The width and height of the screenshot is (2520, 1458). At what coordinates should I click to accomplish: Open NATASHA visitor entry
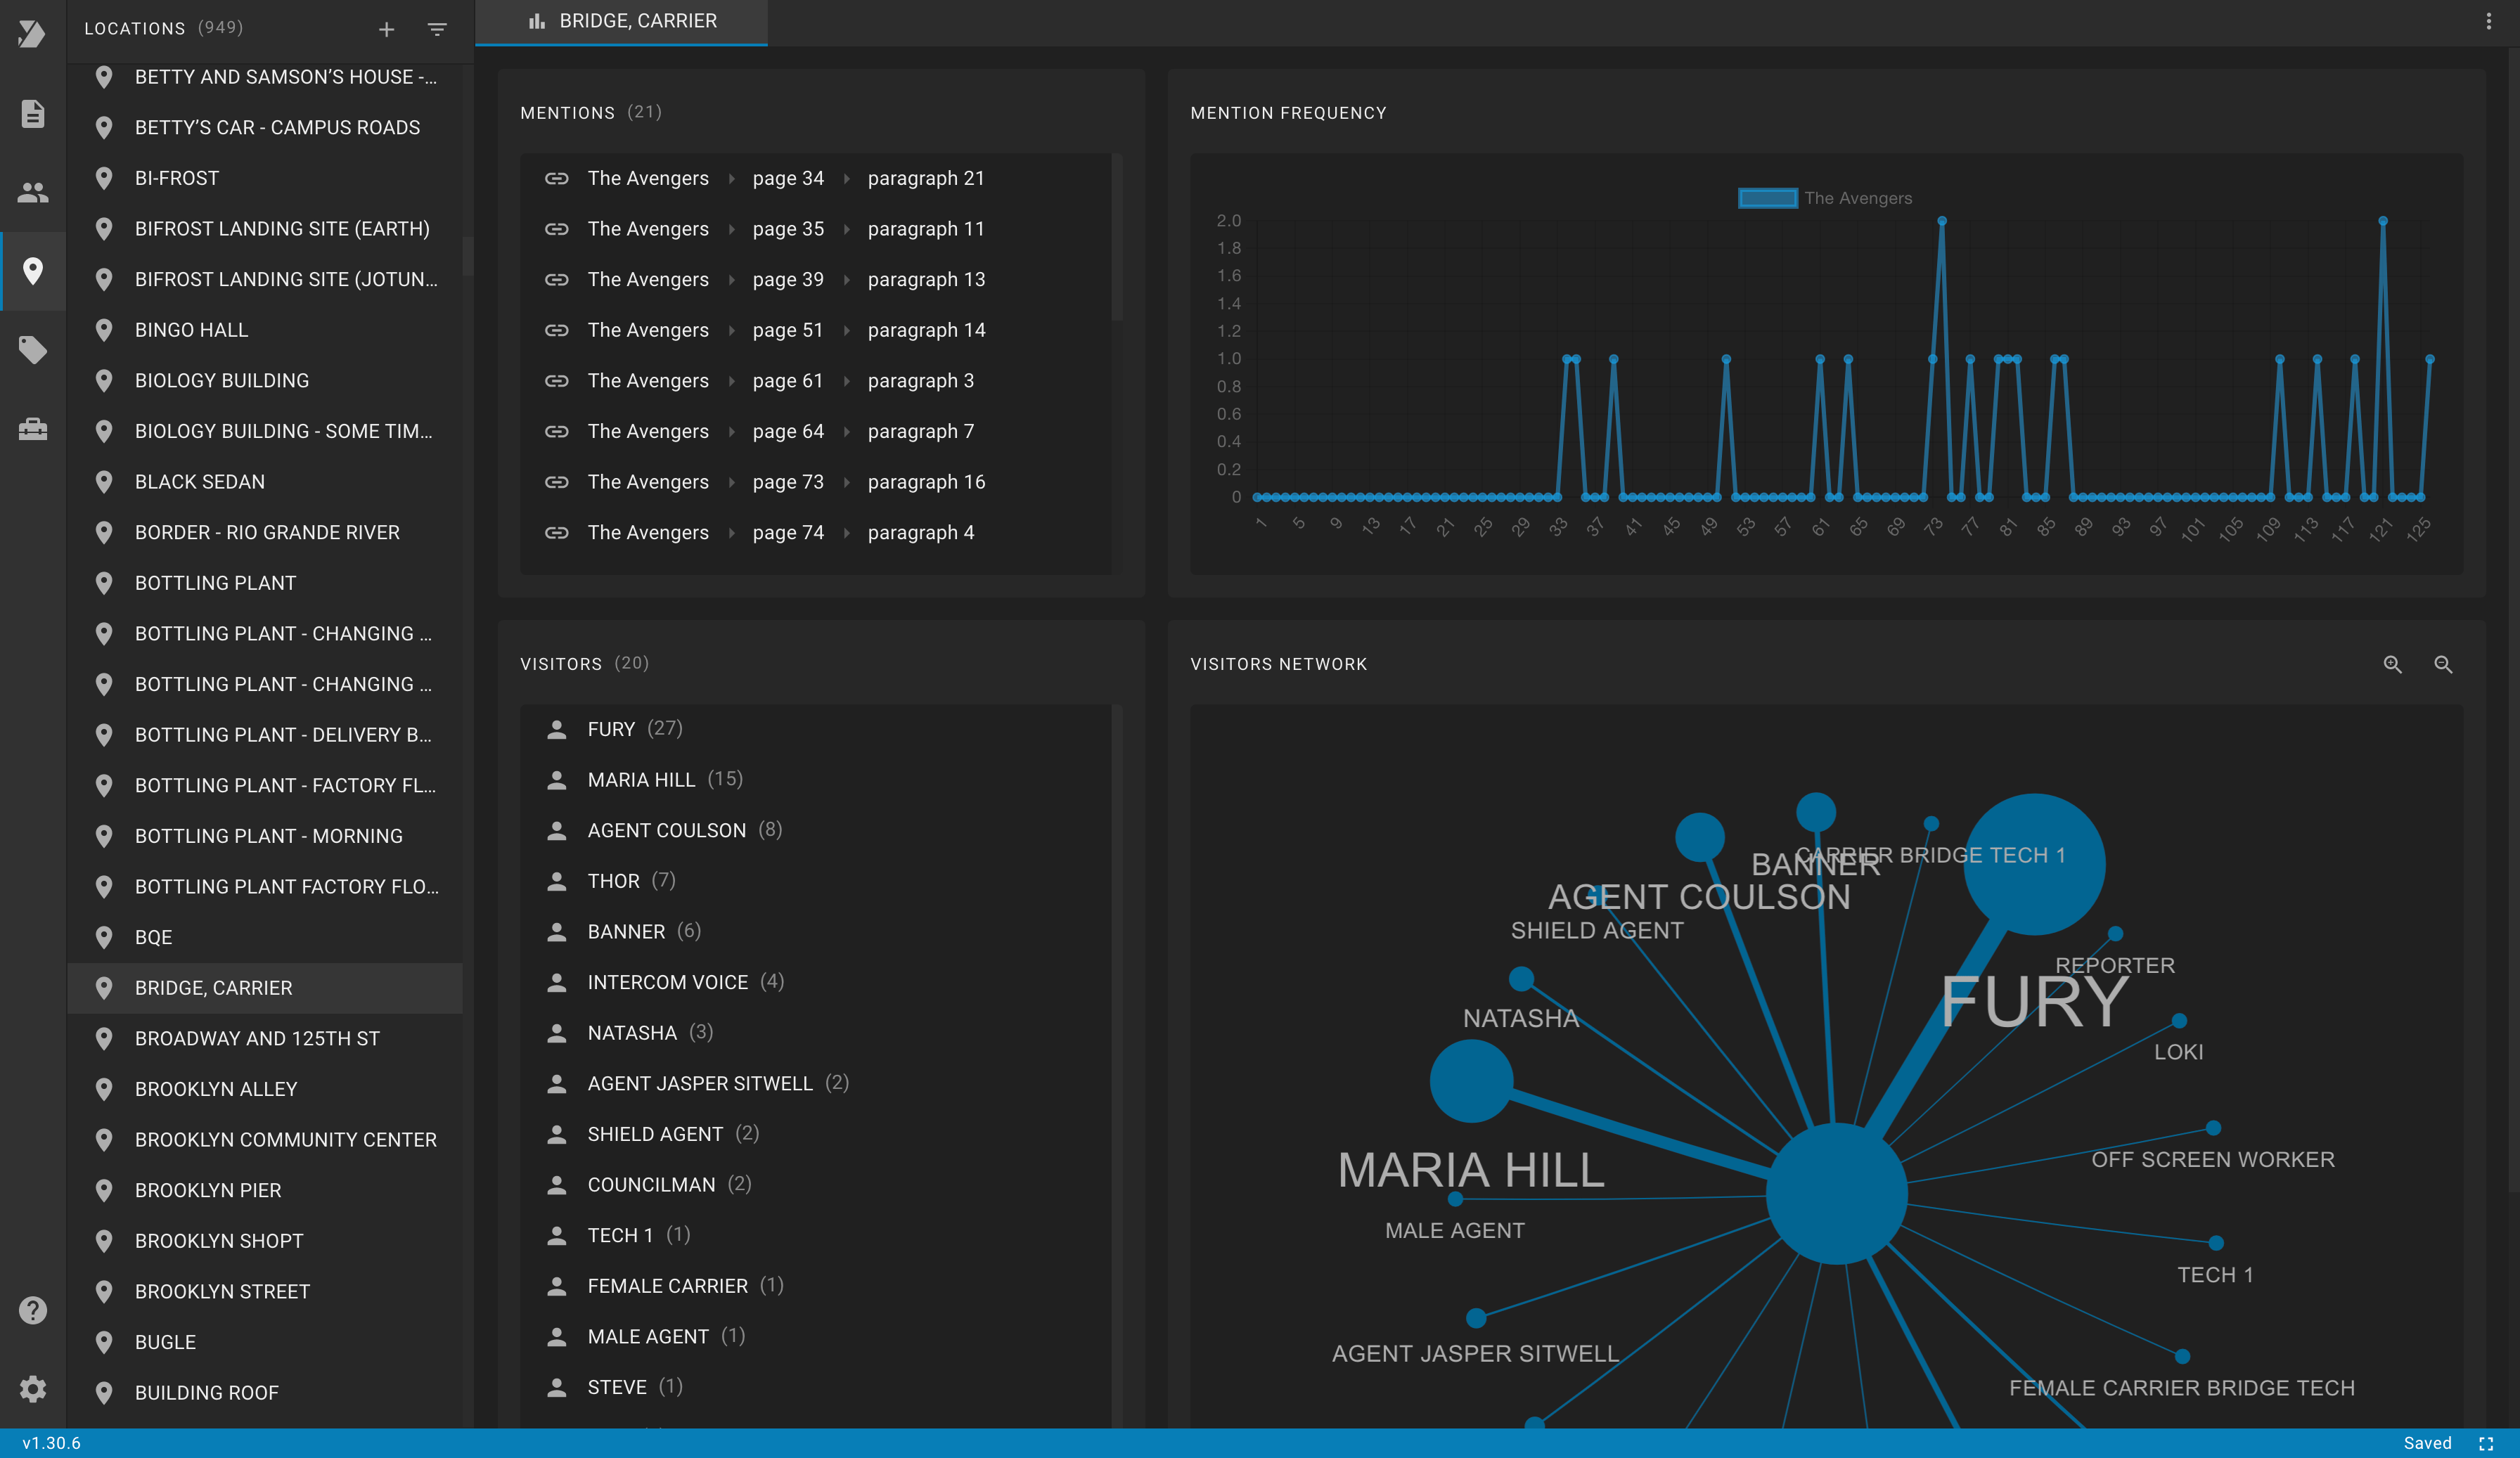tap(816, 1033)
